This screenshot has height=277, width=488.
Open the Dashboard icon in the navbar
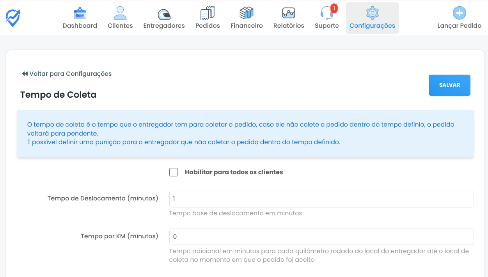80,13
